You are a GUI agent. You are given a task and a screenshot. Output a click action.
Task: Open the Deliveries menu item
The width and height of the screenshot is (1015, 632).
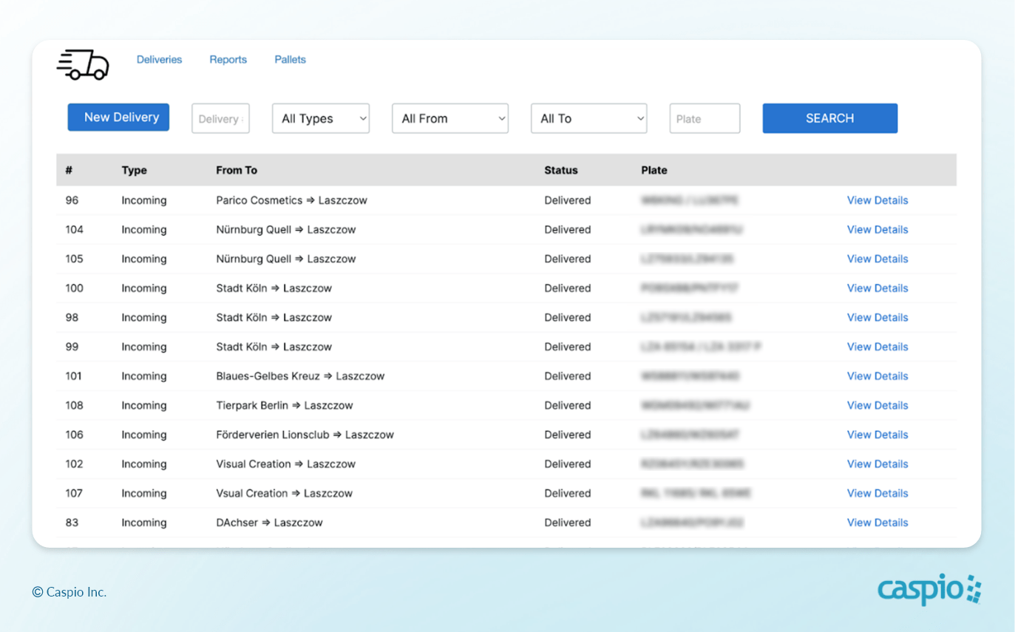point(159,60)
